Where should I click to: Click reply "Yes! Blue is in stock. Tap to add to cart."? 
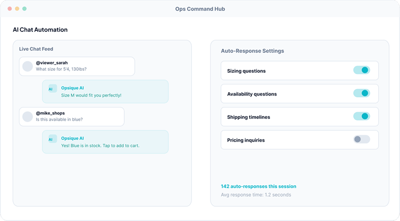[x=100, y=145]
